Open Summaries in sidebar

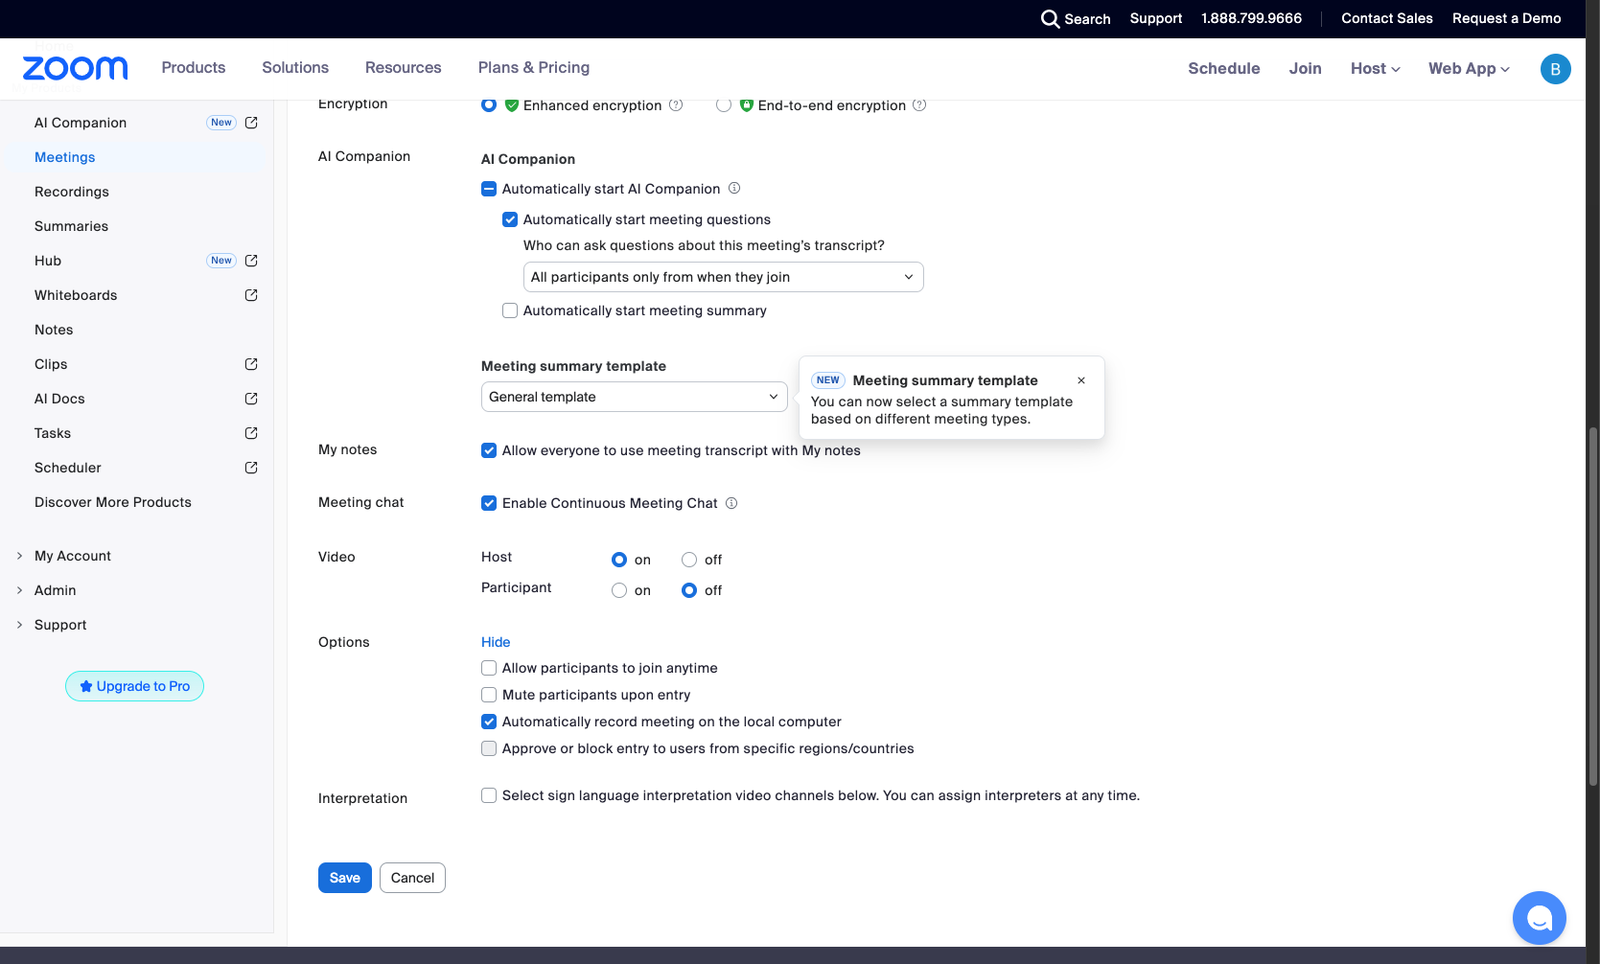(x=72, y=226)
